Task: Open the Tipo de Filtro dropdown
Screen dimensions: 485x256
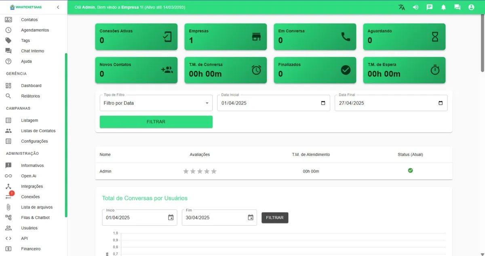Action: pos(156,103)
